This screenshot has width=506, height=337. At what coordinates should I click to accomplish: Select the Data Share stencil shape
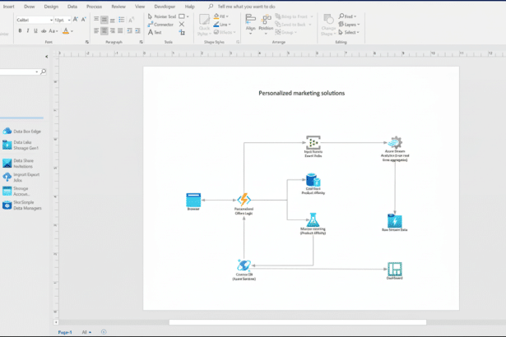pyautogui.click(x=18, y=164)
